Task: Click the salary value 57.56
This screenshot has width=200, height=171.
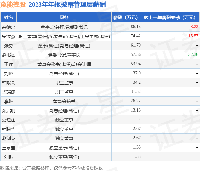Action: pos(136,55)
